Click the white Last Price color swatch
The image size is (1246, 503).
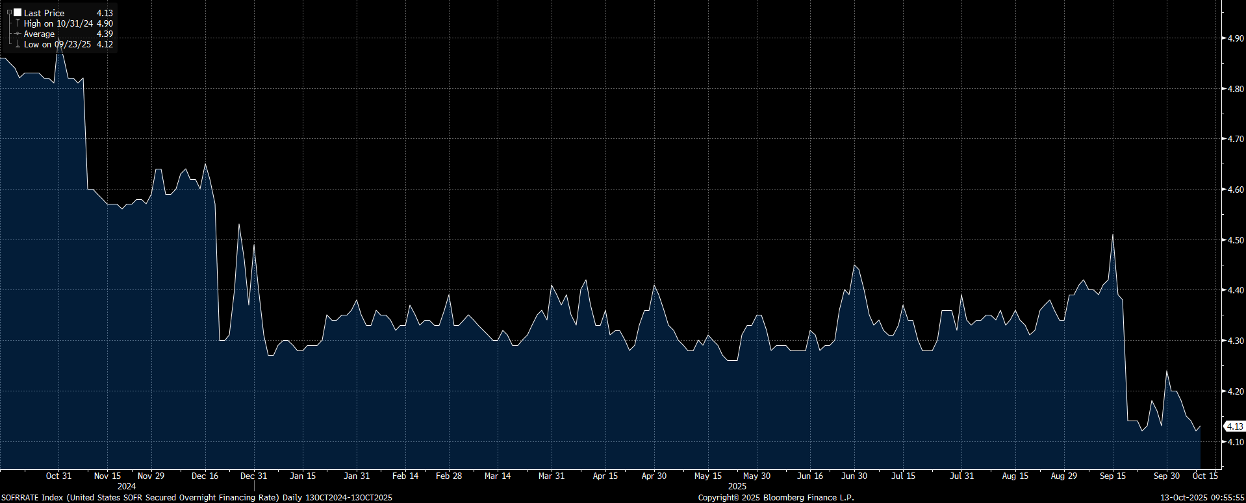pos(18,12)
